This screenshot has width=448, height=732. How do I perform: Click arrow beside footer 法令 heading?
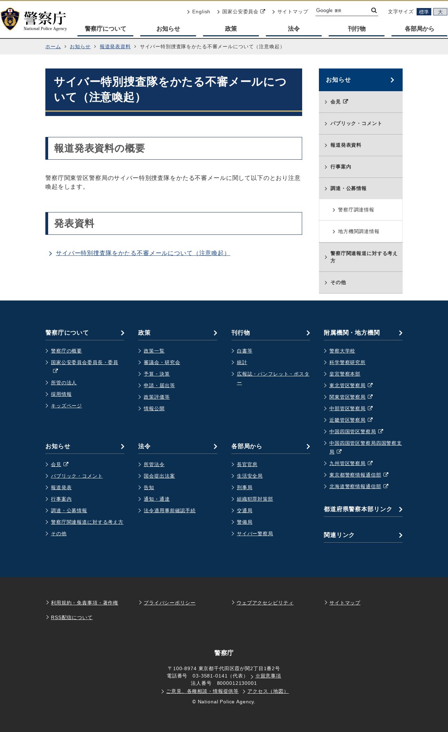[215, 447]
